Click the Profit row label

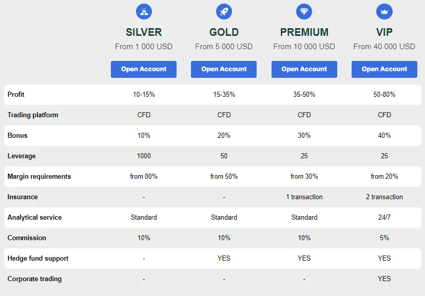coord(16,95)
